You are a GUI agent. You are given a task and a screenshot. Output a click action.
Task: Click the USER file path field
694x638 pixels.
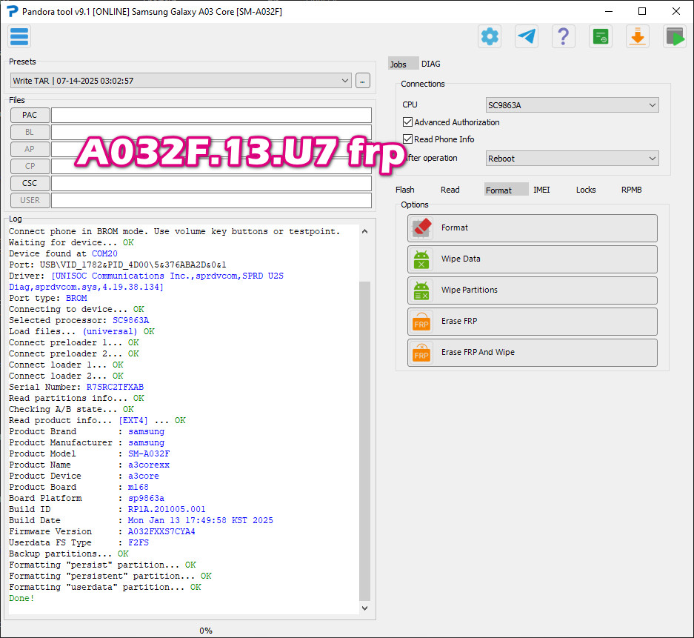click(211, 200)
